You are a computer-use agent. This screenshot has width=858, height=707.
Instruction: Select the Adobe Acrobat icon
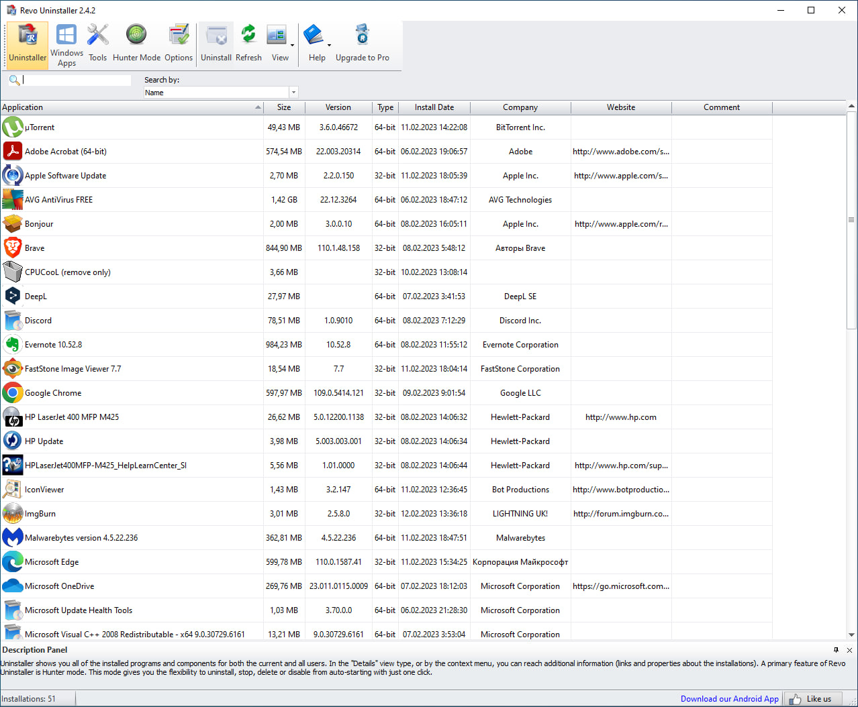click(x=12, y=151)
